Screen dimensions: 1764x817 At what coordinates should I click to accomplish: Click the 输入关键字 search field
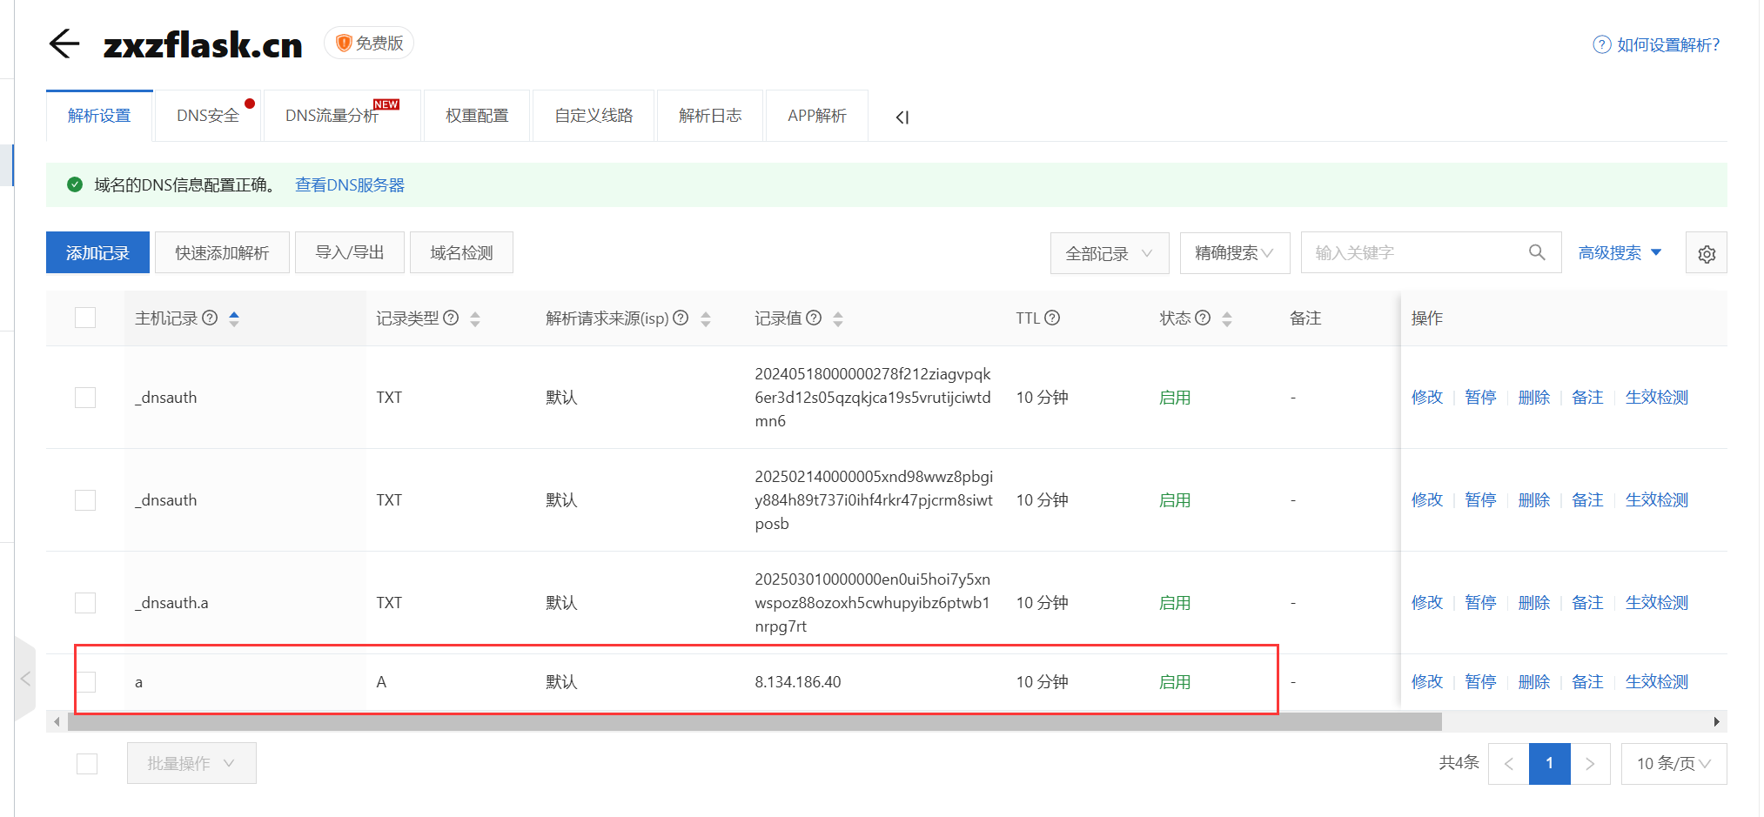pos(1414,253)
